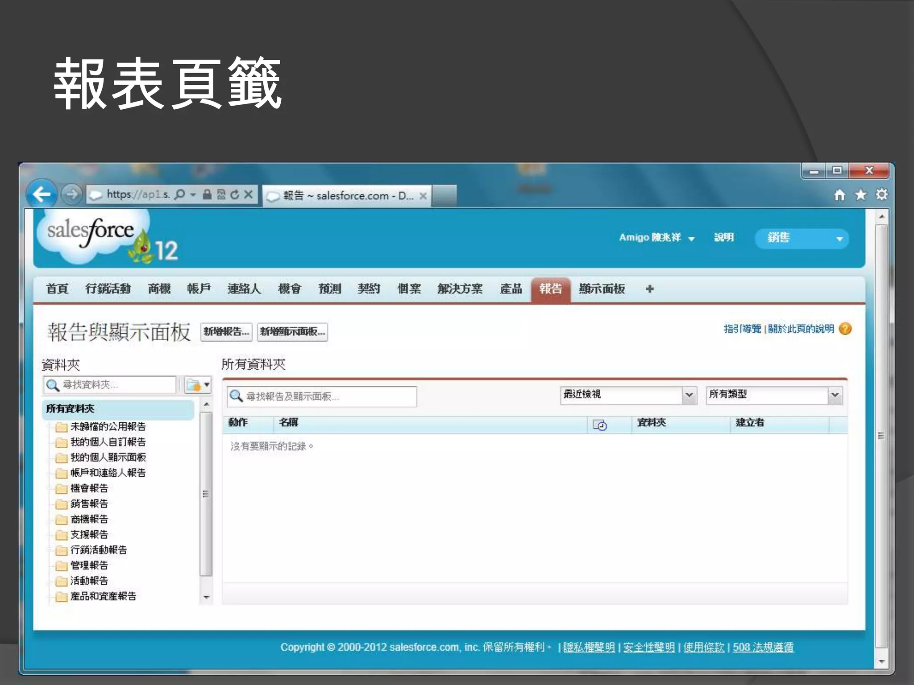Image resolution: width=914 pixels, height=685 pixels.
Task: Open the 銷售報告 folder
Action: [x=89, y=504]
